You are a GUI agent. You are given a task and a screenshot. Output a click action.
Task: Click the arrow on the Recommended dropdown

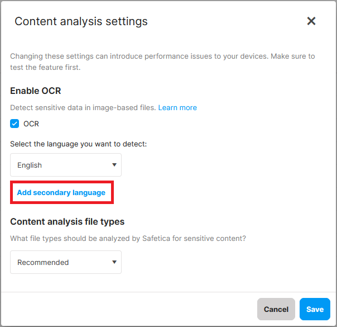114,262
